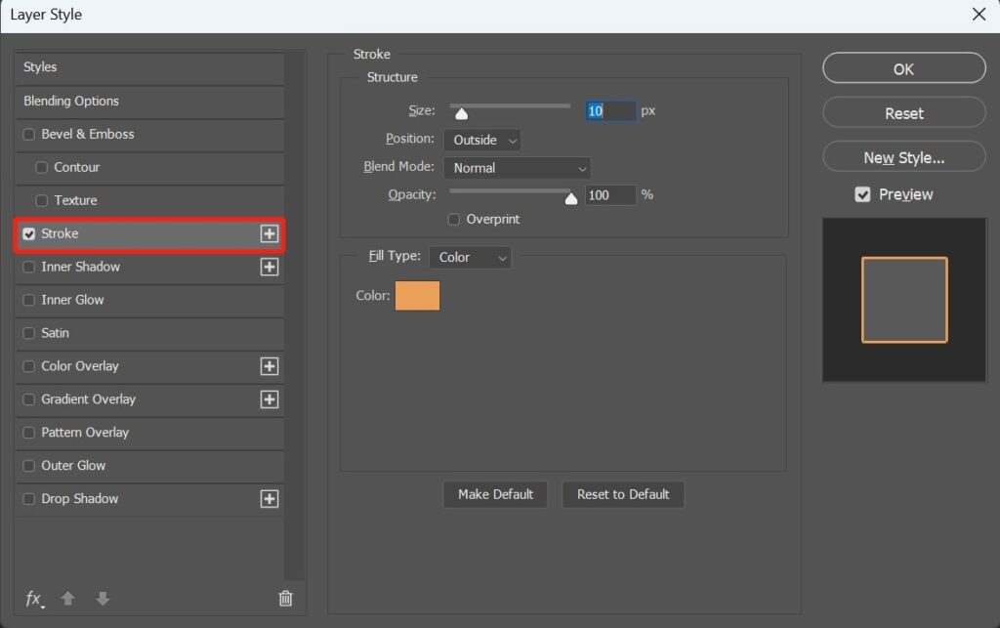
Task: Add another Drop Shadow using its plus icon
Action: click(271, 499)
